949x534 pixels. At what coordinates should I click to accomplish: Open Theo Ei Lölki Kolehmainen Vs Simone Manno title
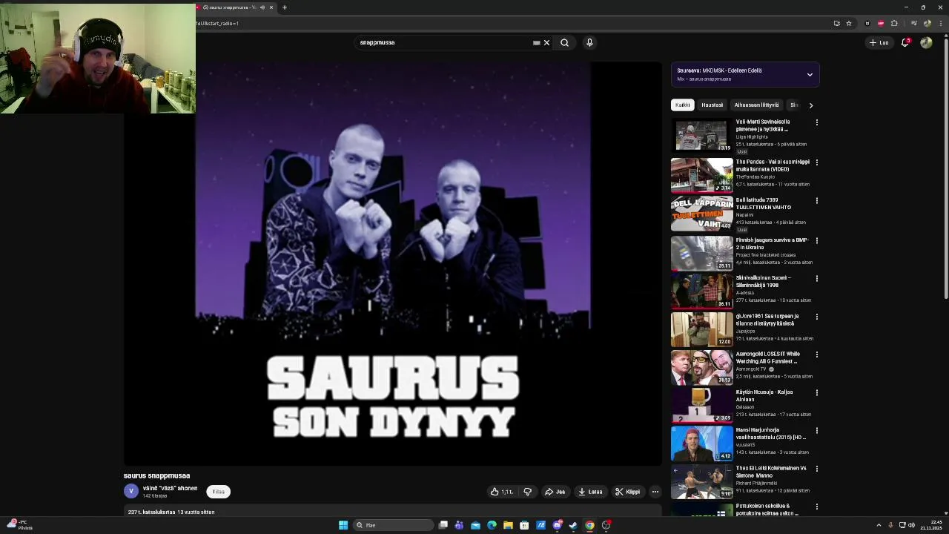coord(771,472)
